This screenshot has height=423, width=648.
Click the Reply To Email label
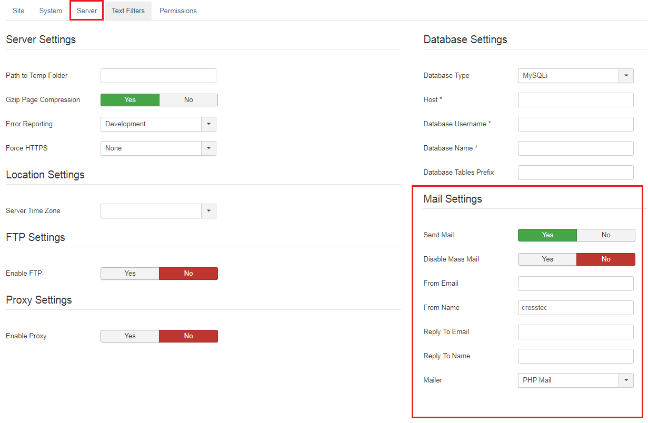446,332
